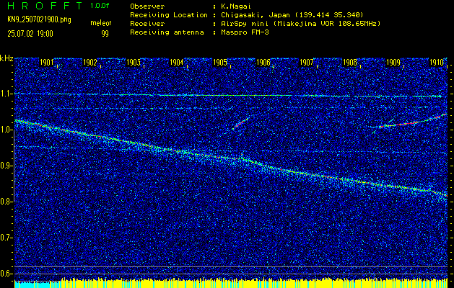
Task: Click the short meteor echo streak near 1905
Action: click(x=240, y=123)
